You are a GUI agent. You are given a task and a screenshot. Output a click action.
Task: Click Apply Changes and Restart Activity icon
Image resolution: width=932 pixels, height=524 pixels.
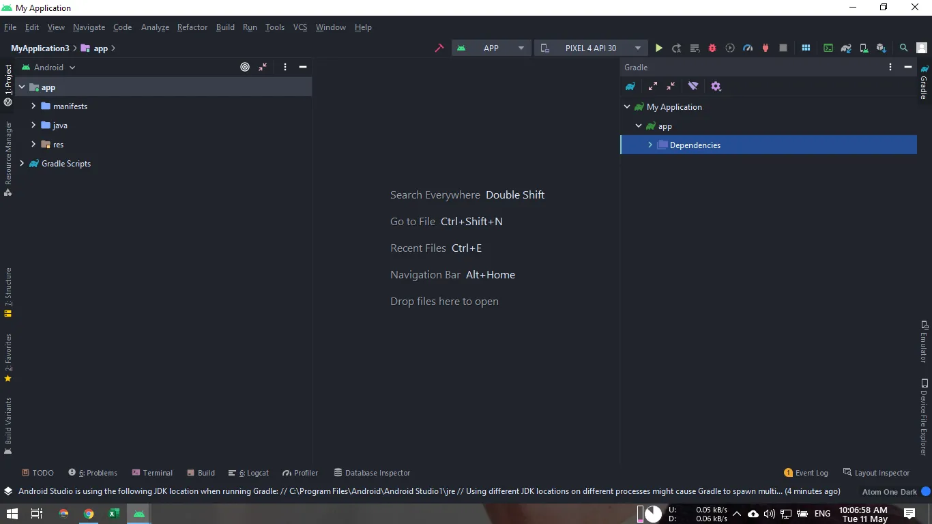(676, 48)
